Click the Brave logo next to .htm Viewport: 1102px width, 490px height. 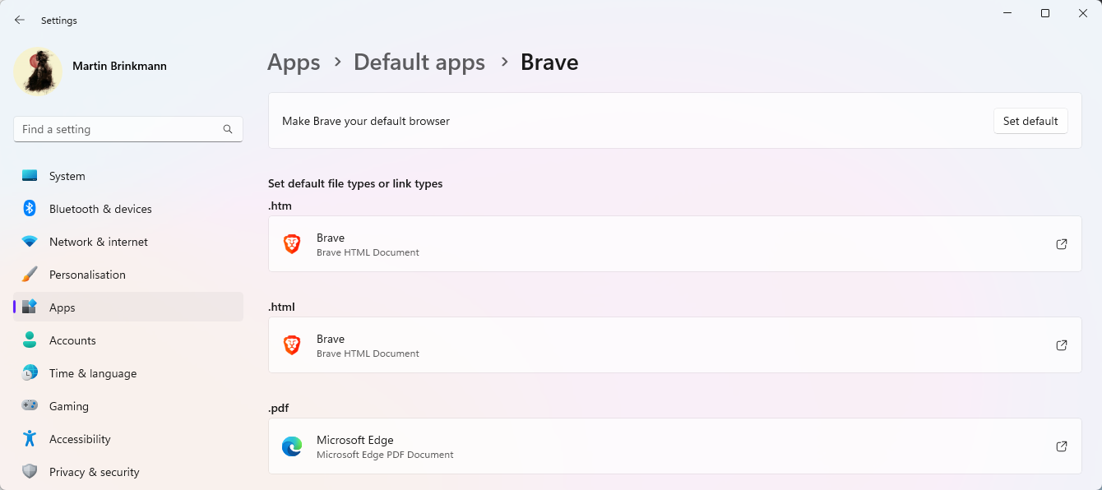[x=292, y=243]
